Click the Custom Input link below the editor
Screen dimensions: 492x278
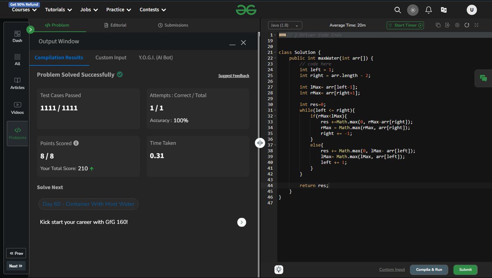[x=392, y=269]
